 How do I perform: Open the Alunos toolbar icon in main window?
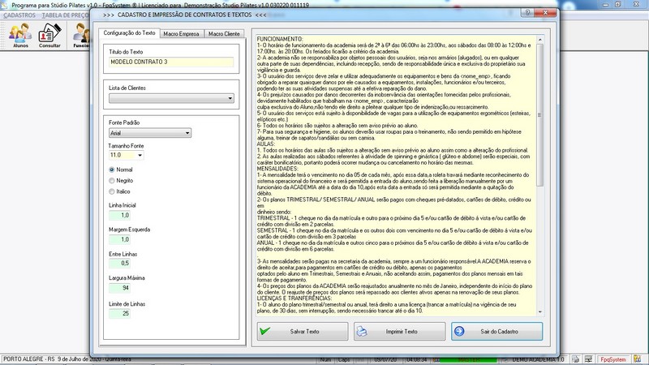pos(20,36)
